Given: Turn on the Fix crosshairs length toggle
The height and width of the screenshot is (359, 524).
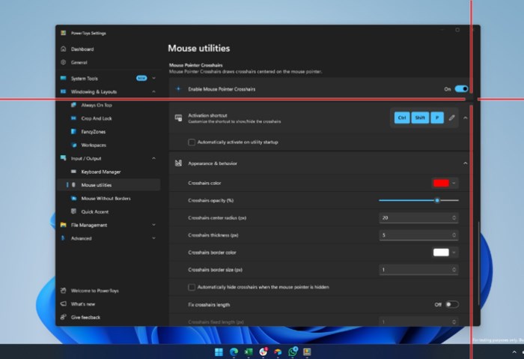Looking at the screenshot, I should tap(452, 304).
